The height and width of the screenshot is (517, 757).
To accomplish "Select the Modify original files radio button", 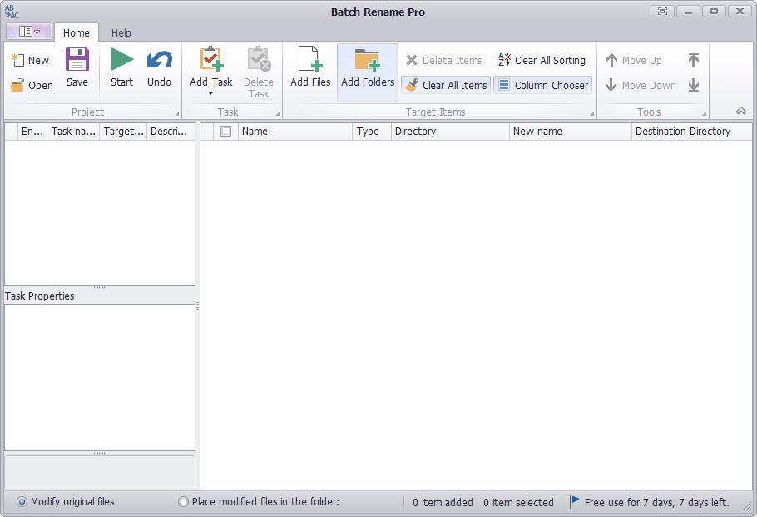I will [22, 501].
